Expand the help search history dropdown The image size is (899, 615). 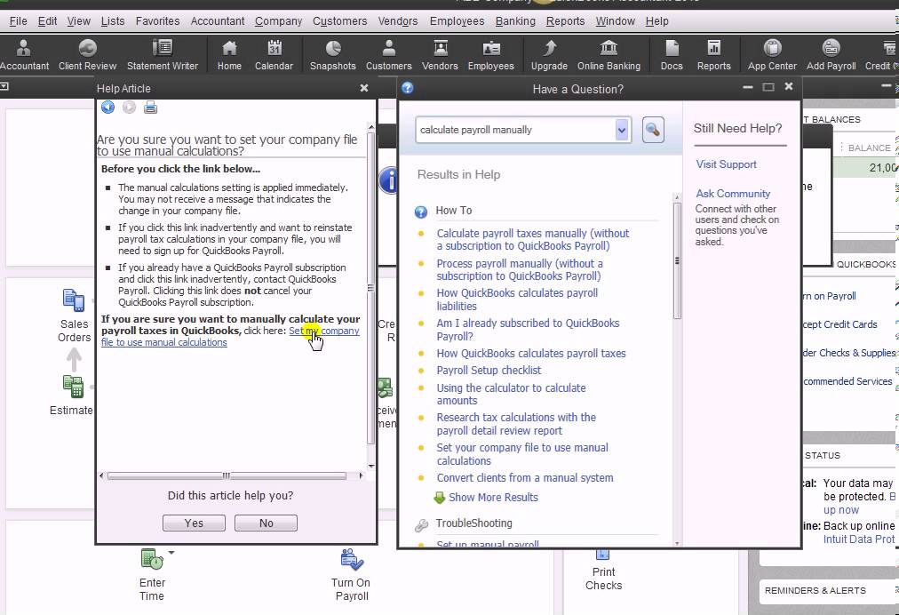tap(622, 131)
